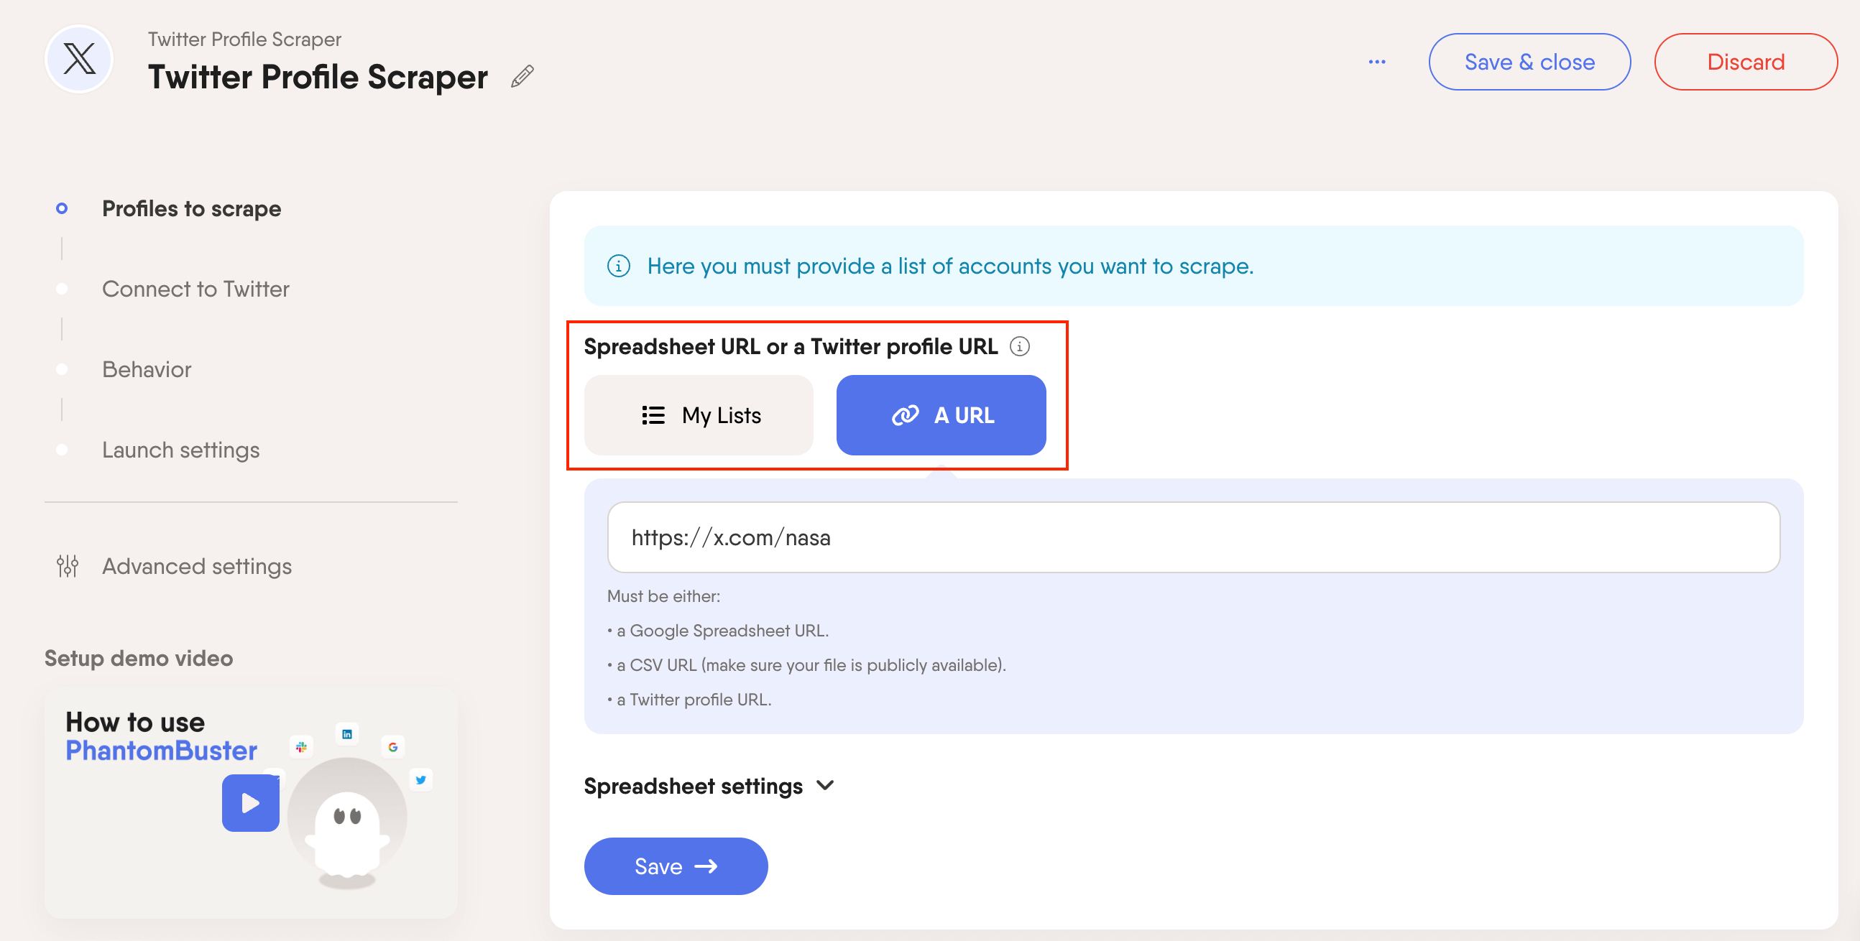Click the info icon in the blue banner
This screenshot has height=941, width=1860.
pyautogui.click(x=619, y=266)
